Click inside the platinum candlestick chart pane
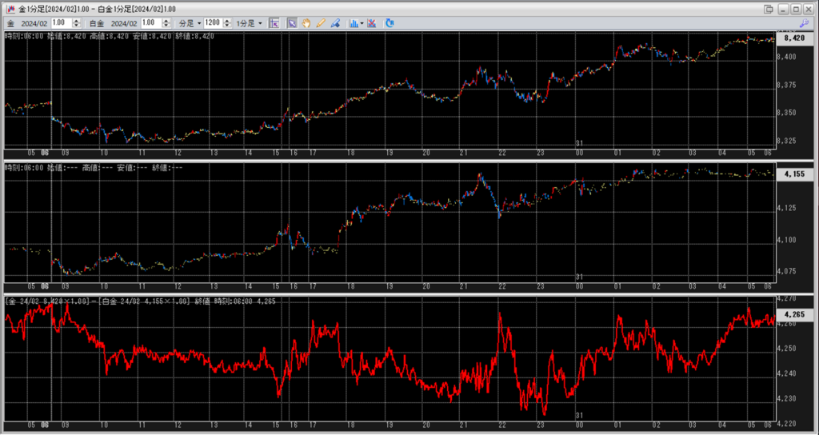Screen dimensions: 819x435 pos(390,225)
